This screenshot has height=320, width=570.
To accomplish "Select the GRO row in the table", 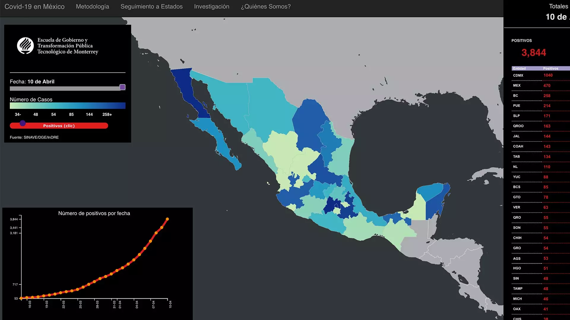I will 541,248.
